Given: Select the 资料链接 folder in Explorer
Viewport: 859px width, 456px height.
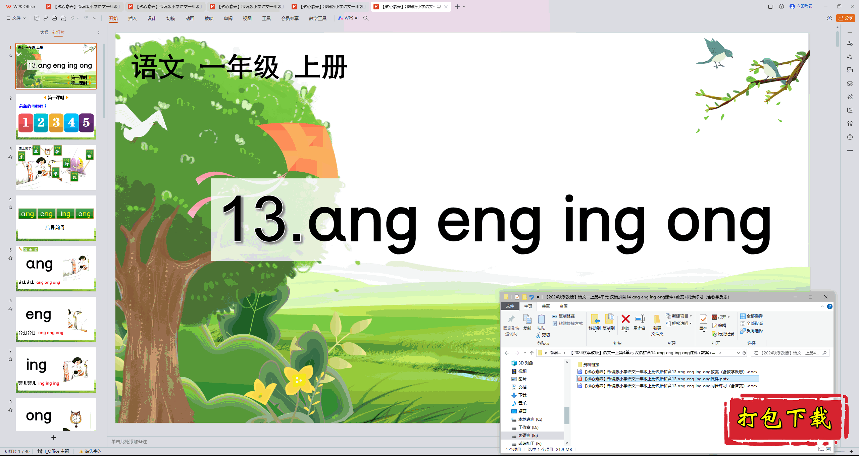Looking at the screenshot, I should (588, 365).
